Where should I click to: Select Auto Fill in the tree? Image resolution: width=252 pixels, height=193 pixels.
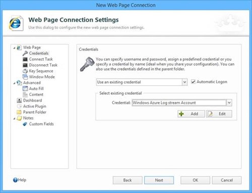click(x=36, y=89)
